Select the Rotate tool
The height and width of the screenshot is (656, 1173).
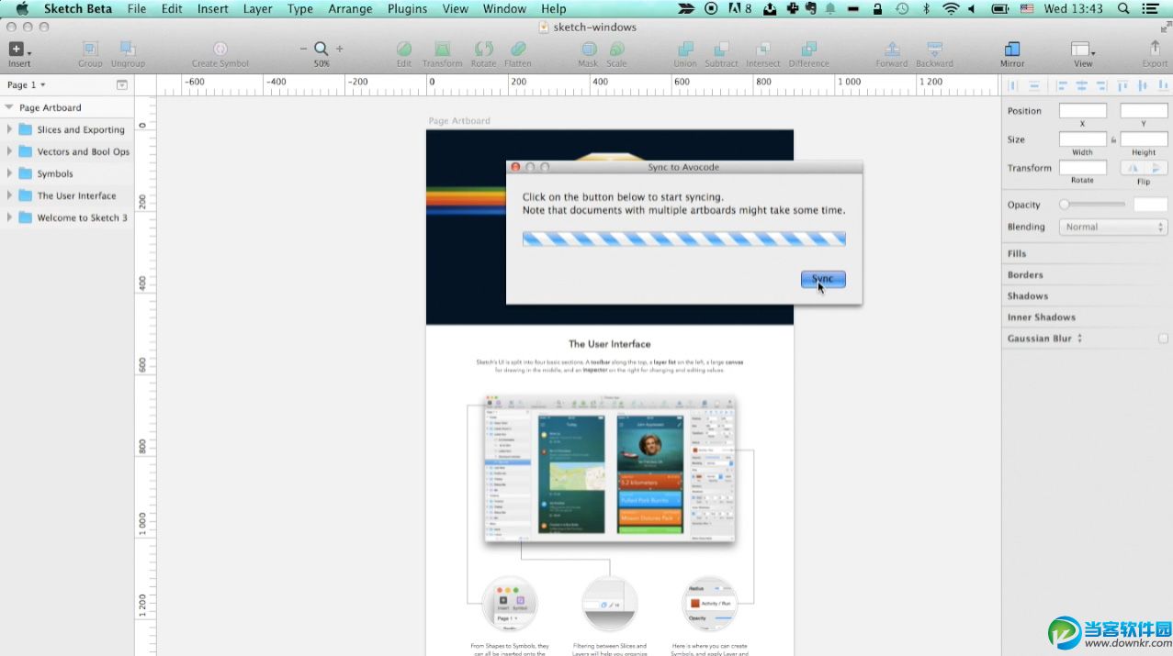click(x=483, y=49)
